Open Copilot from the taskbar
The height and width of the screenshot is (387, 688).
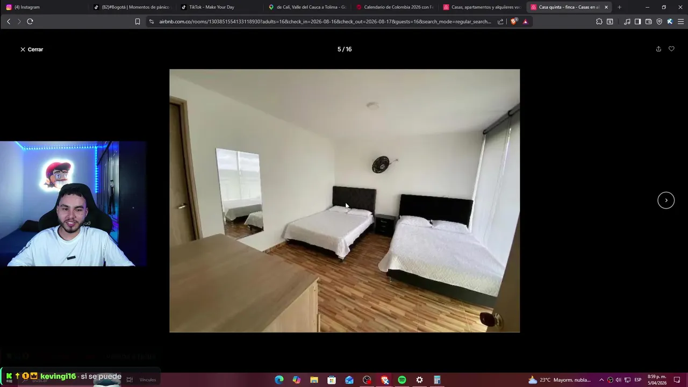pyautogui.click(x=297, y=380)
